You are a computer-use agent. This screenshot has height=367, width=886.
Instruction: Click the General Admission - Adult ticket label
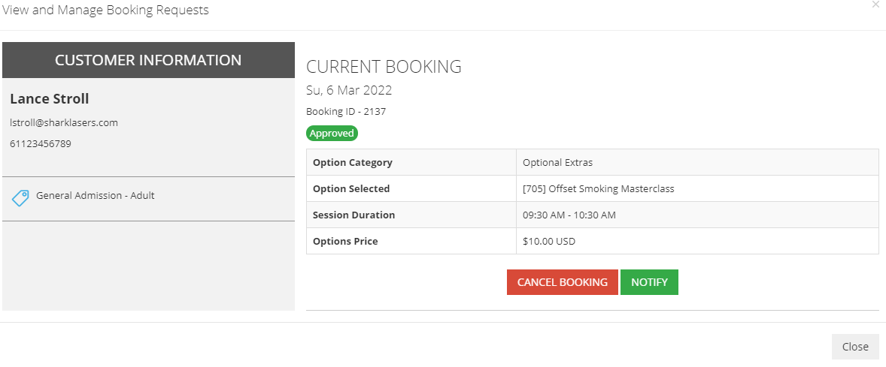coord(96,196)
